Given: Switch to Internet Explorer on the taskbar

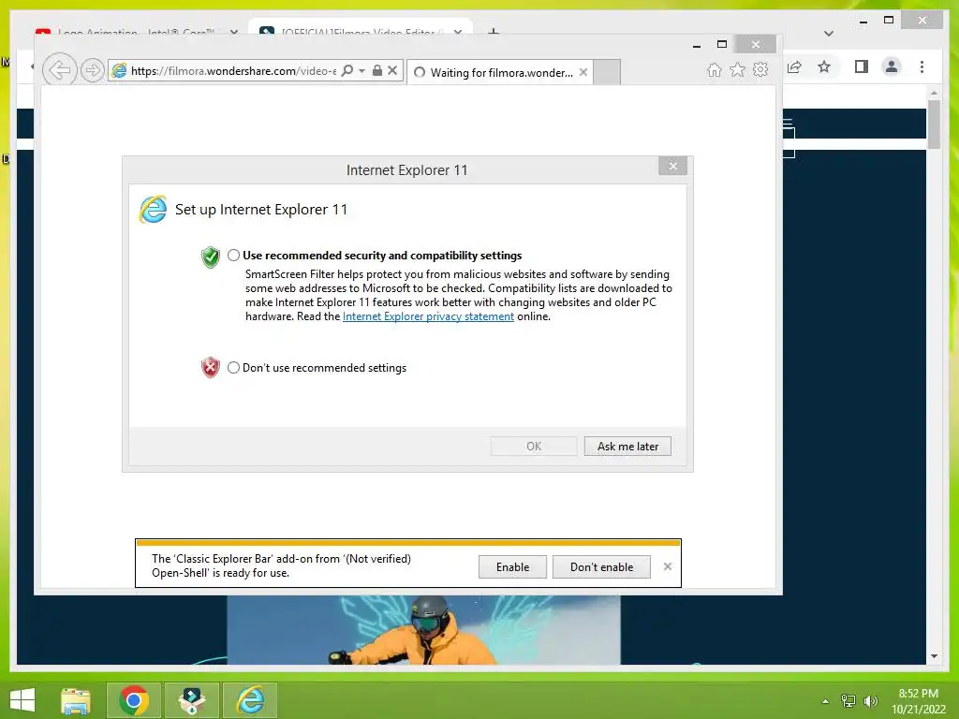Looking at the screenshot, I should pos(250,700).
